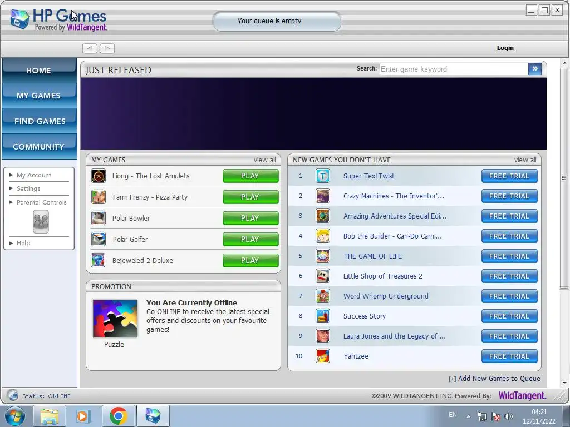Click the volume speaker tray icon

[x=509, y=416]
